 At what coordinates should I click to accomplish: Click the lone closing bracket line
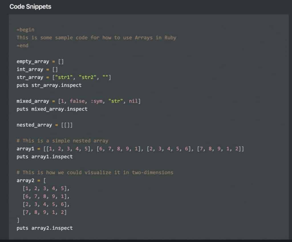click(x=18, y=220)
